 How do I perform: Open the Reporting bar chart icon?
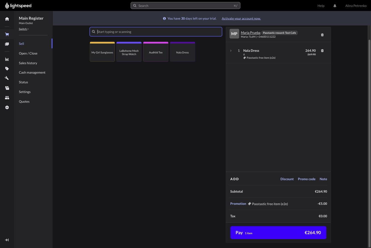[x=7, y=59]
